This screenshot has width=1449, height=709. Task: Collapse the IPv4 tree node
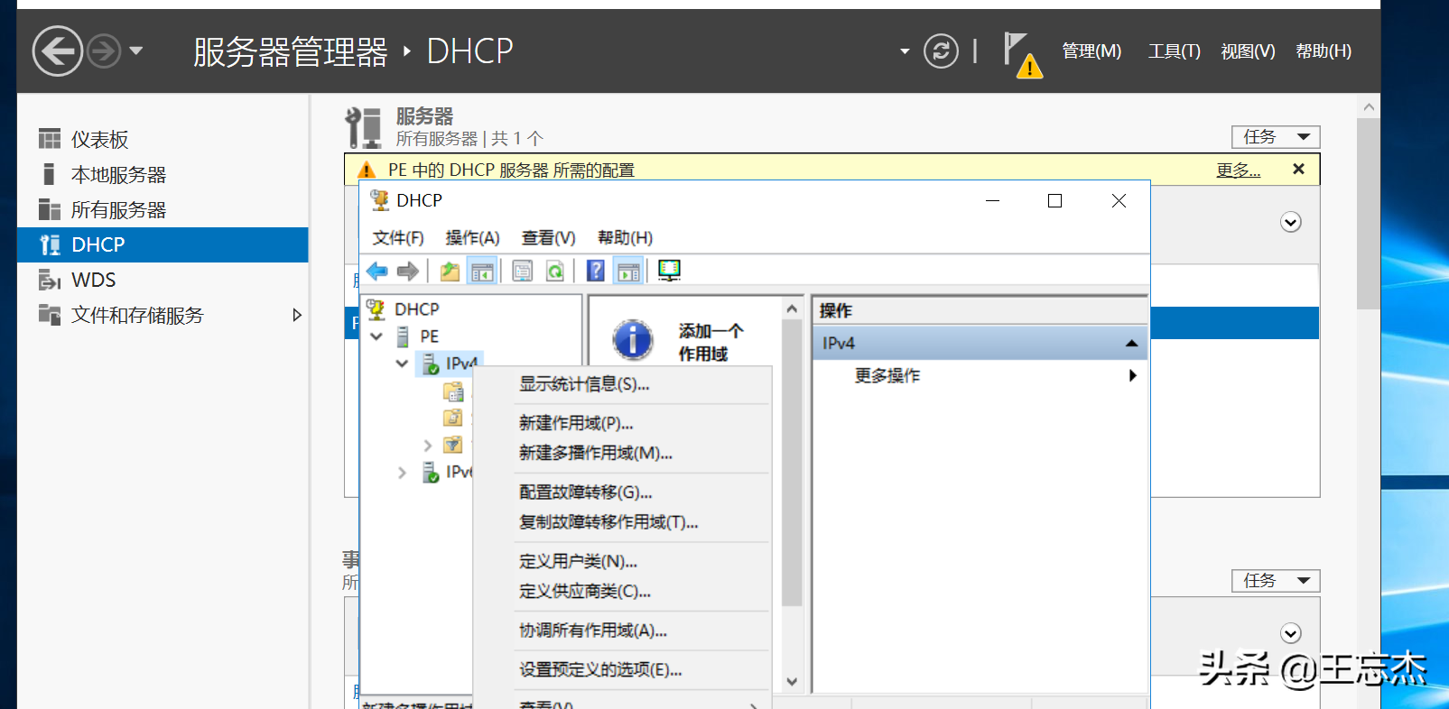tap(402, 364)
